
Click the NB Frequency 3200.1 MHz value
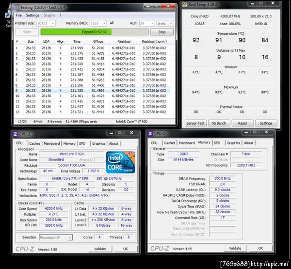pyautogui.click(x=246, y=165)
